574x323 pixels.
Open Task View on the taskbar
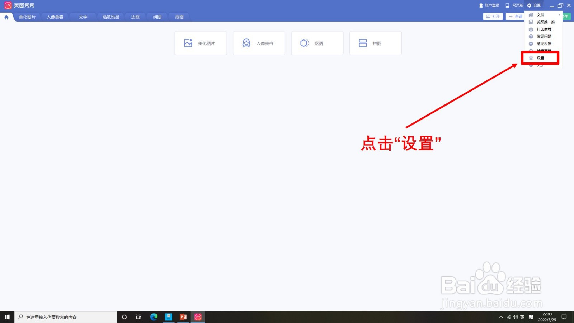(139, 317)
